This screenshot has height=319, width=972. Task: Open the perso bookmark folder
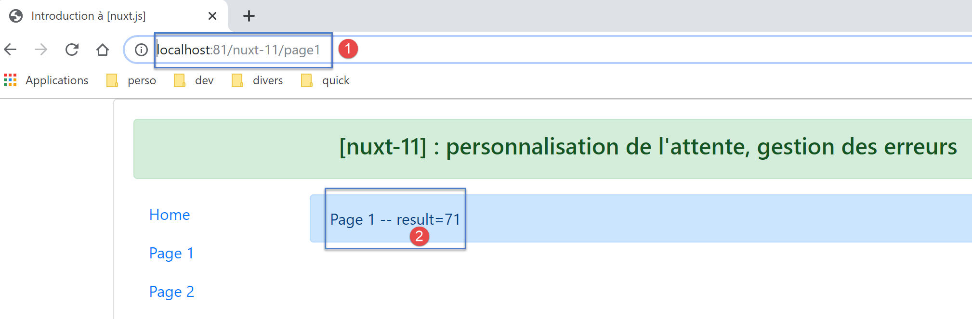coord(131,80)
